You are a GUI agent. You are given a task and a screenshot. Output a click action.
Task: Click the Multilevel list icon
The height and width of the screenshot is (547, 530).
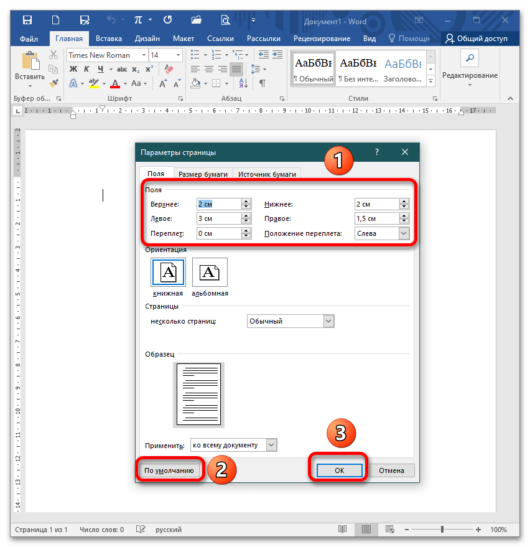238,55
